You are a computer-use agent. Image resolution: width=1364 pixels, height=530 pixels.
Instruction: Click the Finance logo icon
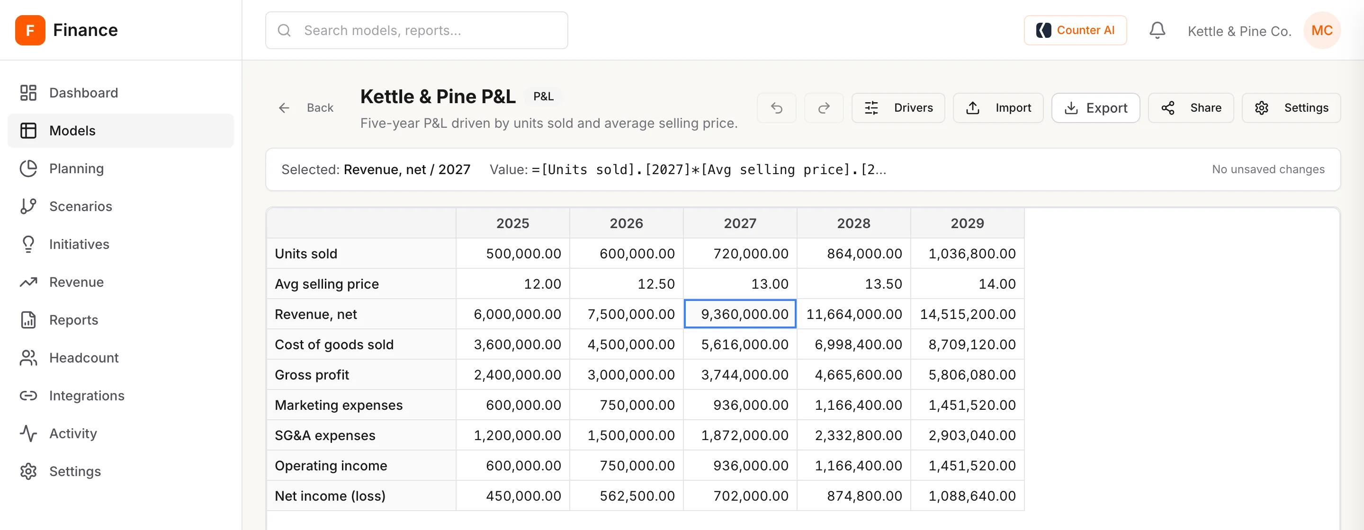coord(30,30)
